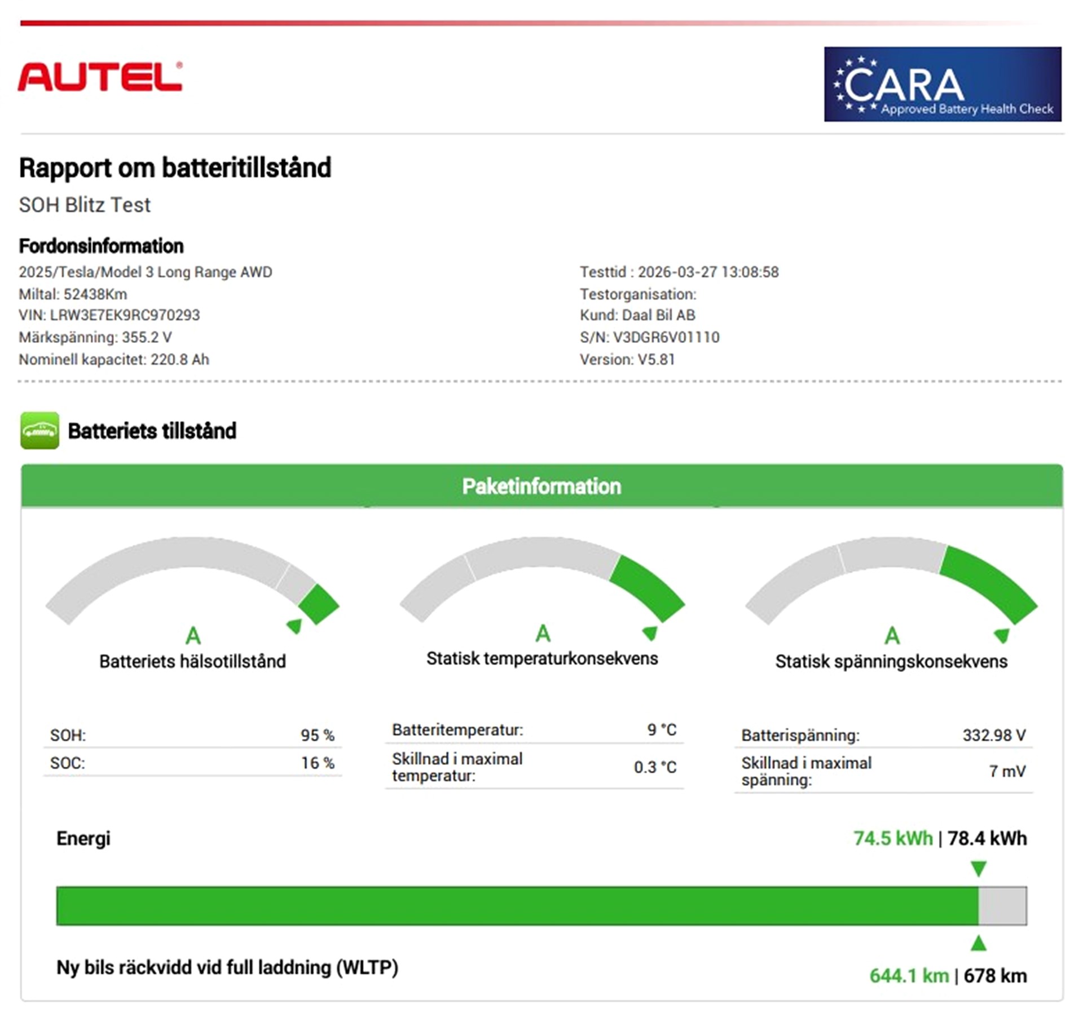The image size is (1083, 1030).
Task: Click the Rapport om batteritillstånd title
Action: 175,168
